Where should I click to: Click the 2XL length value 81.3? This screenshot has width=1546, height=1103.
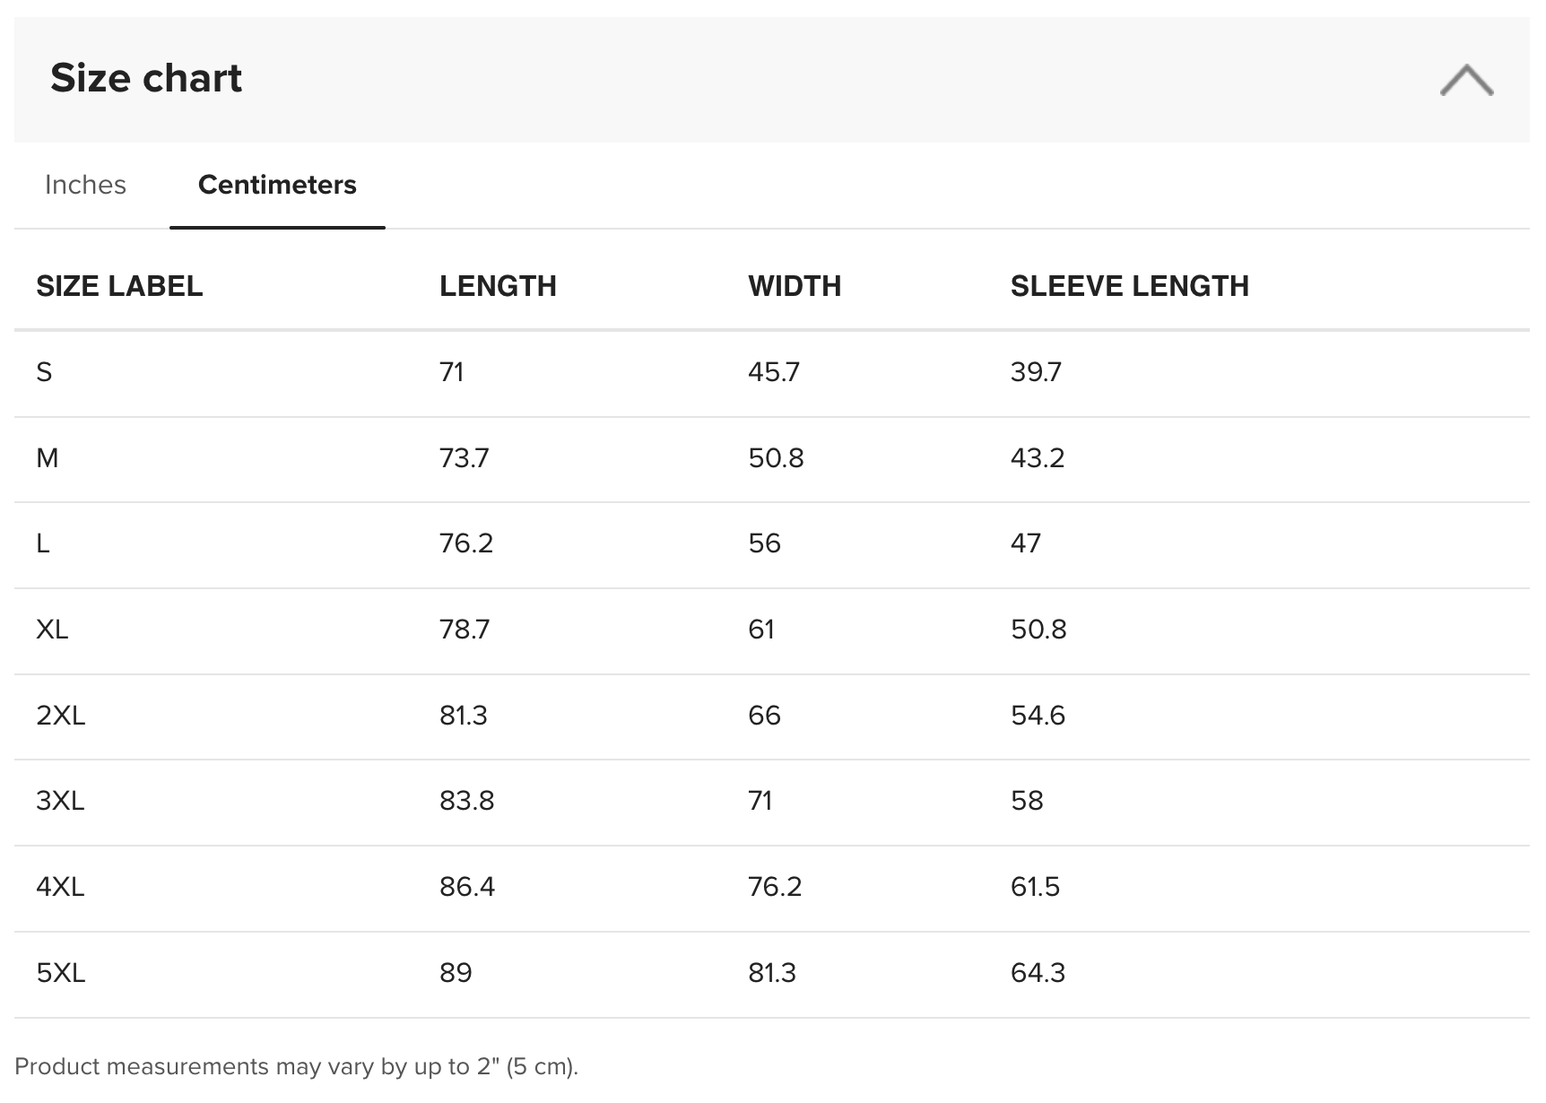(x=463, y=716)
